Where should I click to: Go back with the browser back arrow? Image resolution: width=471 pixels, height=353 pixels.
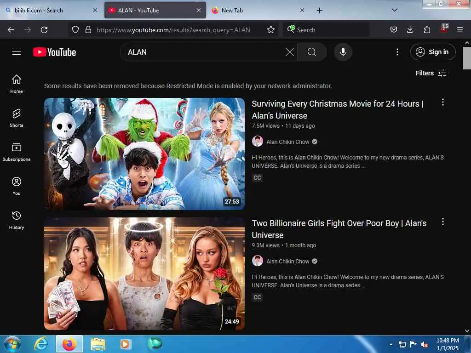pyautogui.click(x=11, y=30)
